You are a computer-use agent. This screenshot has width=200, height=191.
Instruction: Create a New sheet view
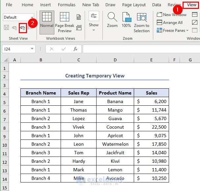23,28
